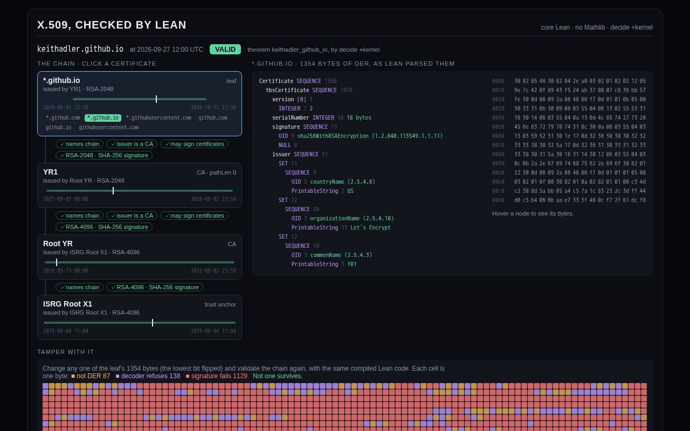Select the version [0] node
This screenshot has height=431, width=690.
tap(292, 100)
